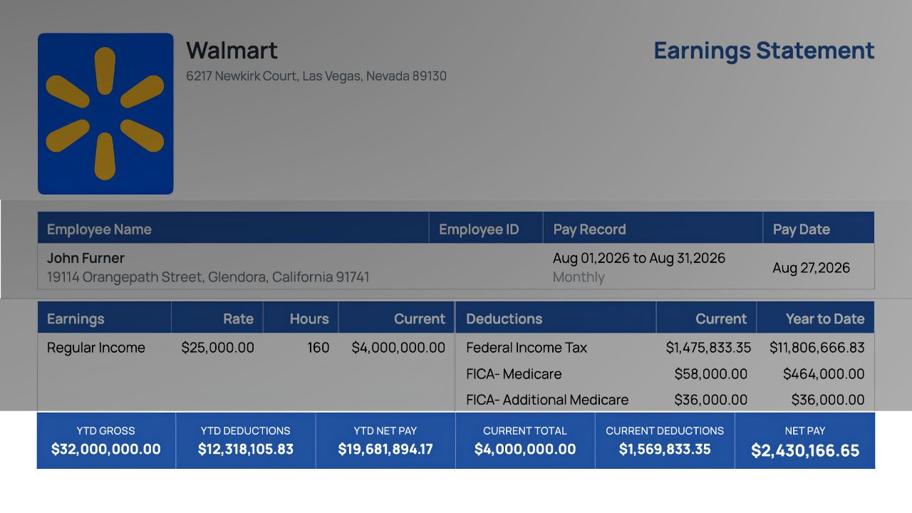The width and height of the screenshot is (912, 513).
Task: Click Federal Income Tax YTD '$11,806,666.83'
Action: 817,348
